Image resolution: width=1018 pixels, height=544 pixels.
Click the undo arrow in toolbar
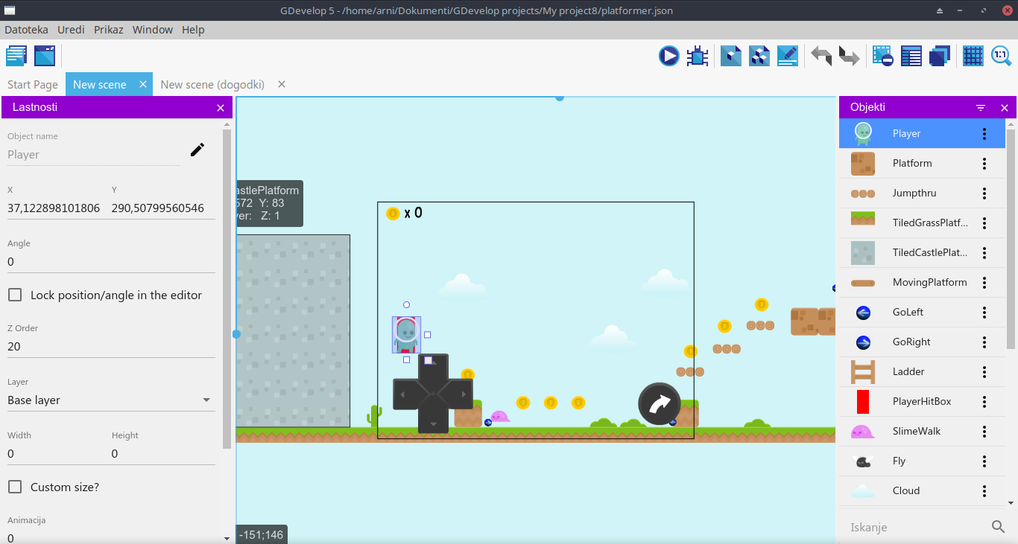click(x=821, y=57)
